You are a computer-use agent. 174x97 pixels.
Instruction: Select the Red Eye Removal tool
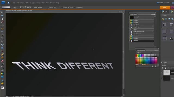[2, 51]
